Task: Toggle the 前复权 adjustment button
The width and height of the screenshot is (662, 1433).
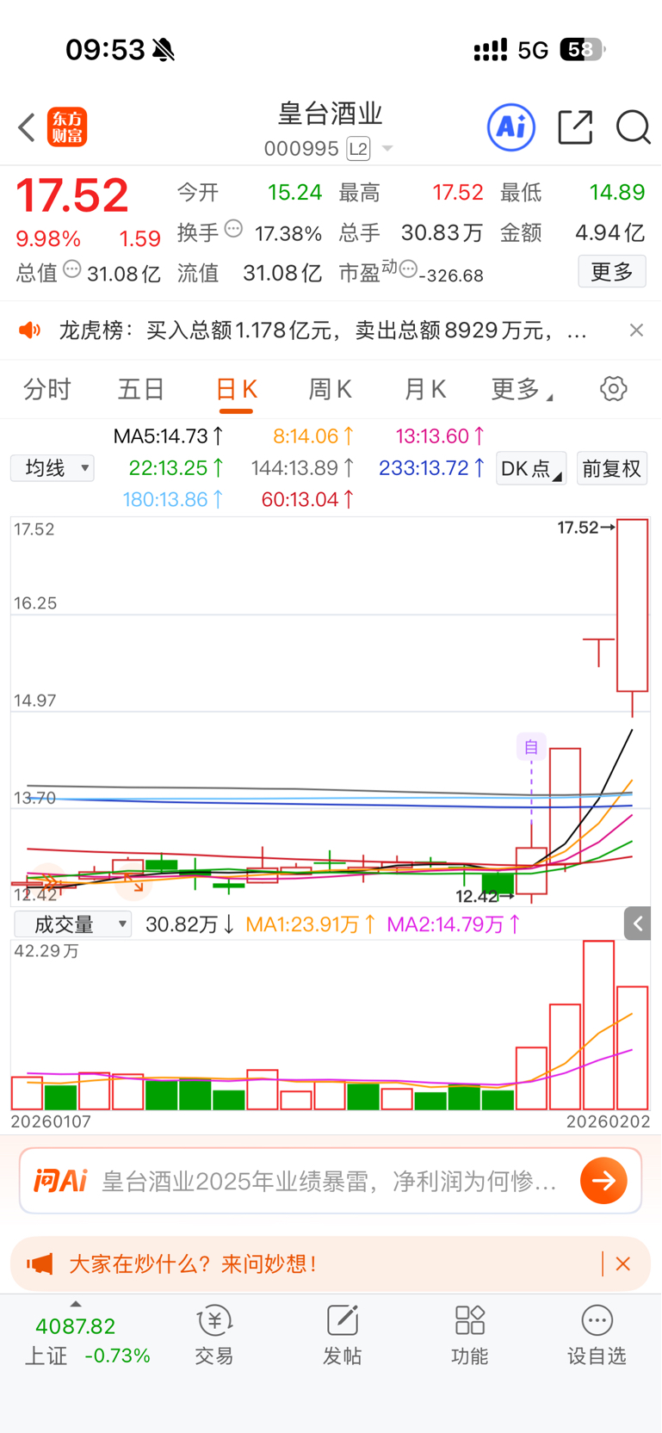Action: click(x=611, y=468)
